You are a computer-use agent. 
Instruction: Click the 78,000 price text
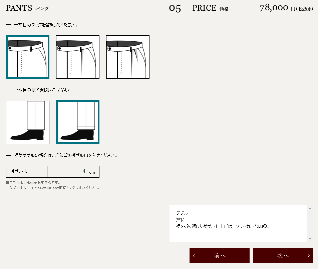click(274, 8)
